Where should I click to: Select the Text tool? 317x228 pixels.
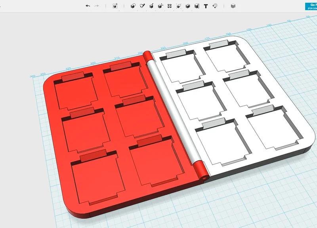pos(206,6)
